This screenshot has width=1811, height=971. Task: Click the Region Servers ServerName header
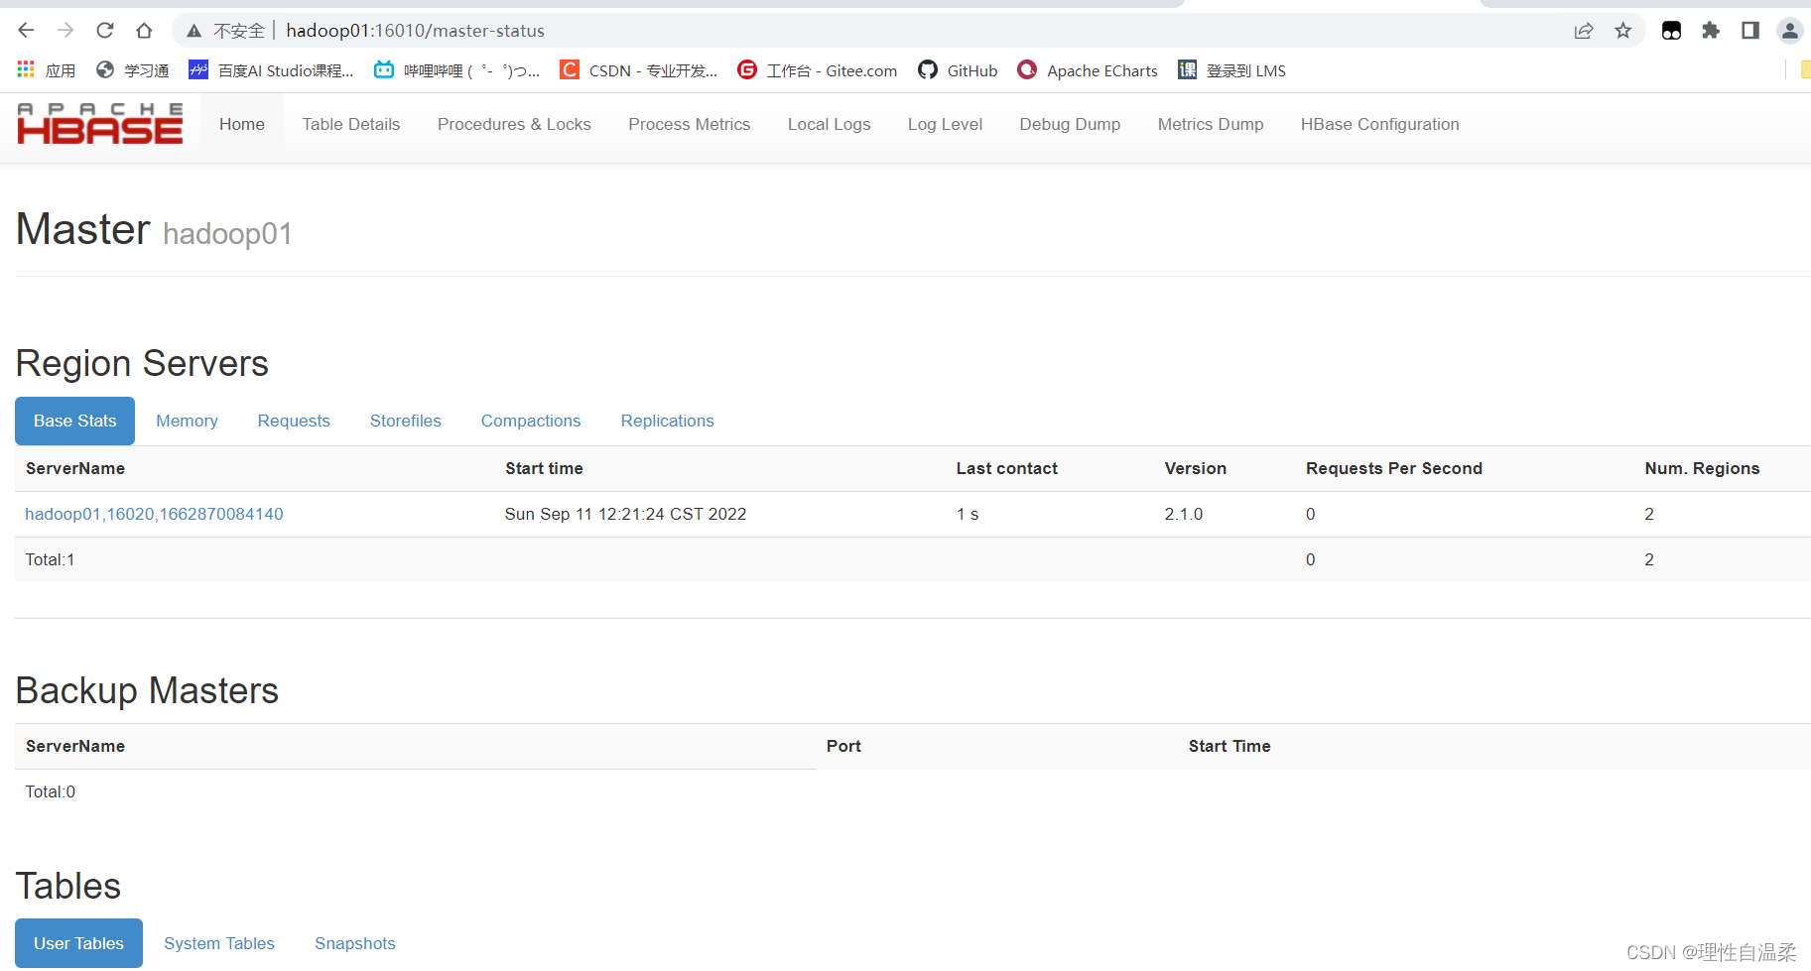[75, 468]
